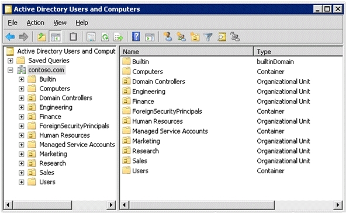
Task: Create a new user with the single-person icon
Action: coord(168,37)
